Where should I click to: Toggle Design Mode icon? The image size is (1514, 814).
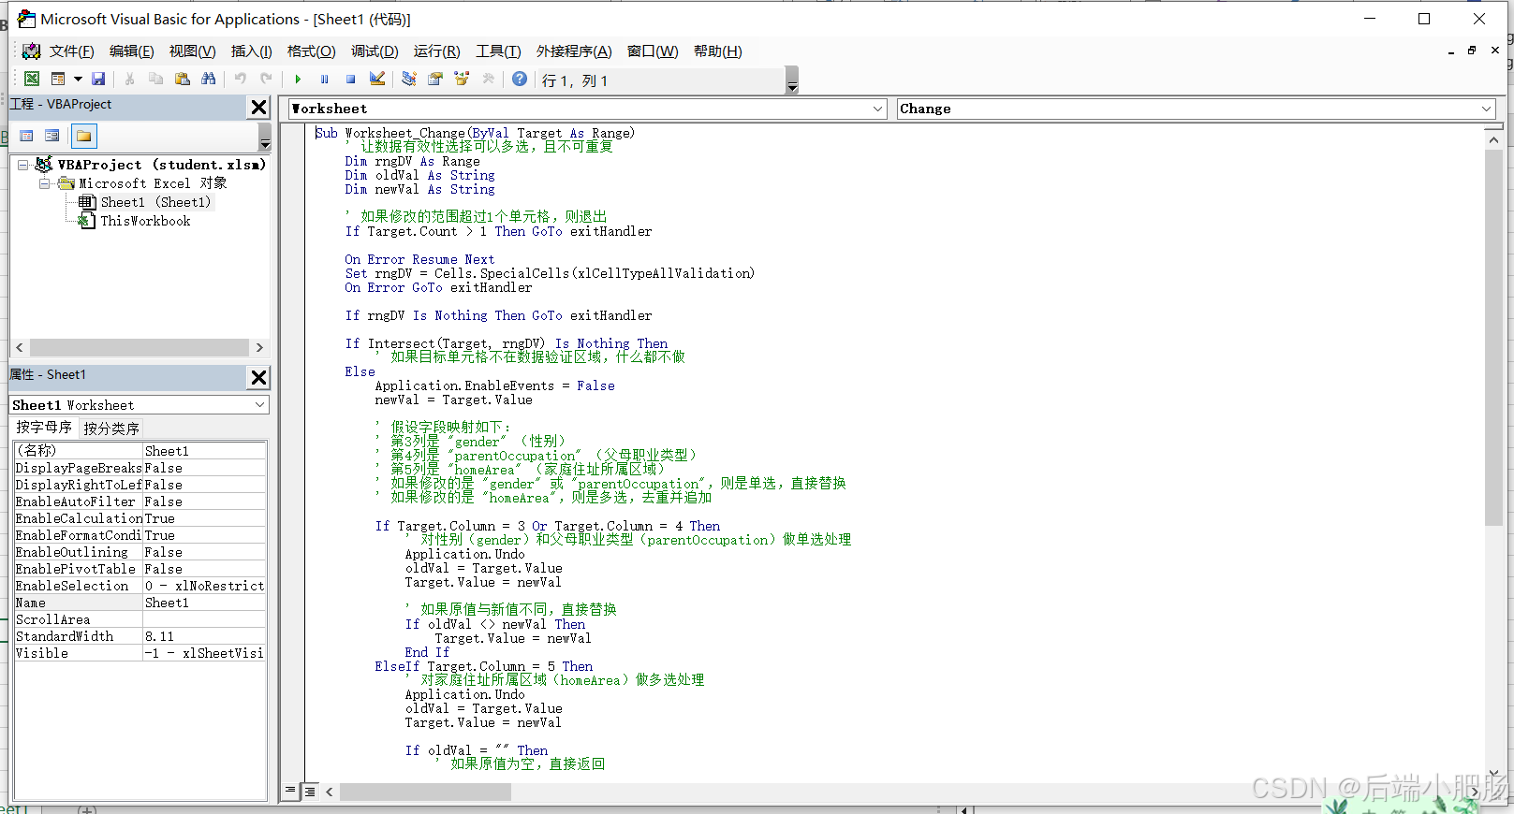377,79
